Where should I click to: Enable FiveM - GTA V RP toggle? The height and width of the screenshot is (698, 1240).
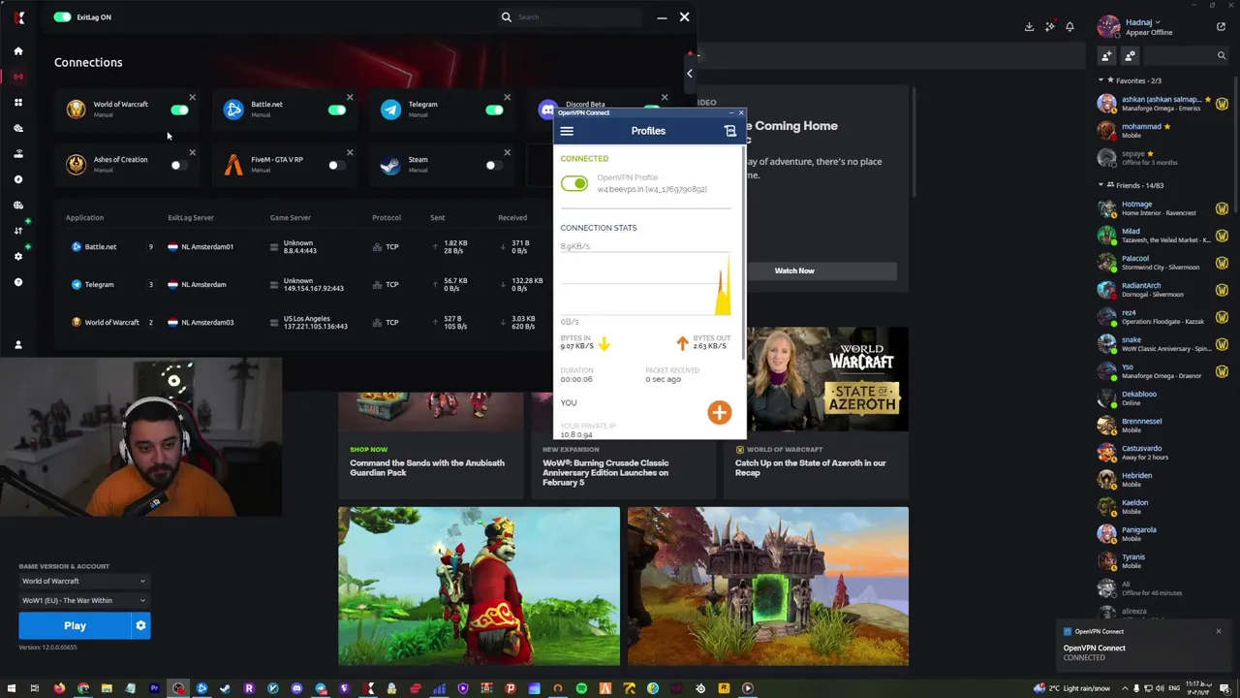[x=336, y=165]
